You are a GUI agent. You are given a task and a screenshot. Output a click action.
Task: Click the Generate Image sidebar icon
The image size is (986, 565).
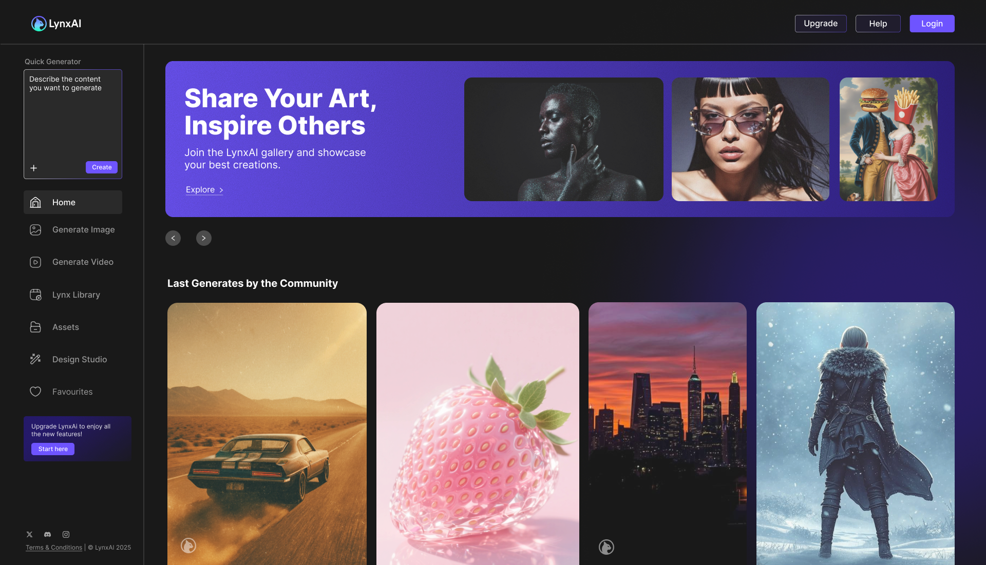coord(35,230)
